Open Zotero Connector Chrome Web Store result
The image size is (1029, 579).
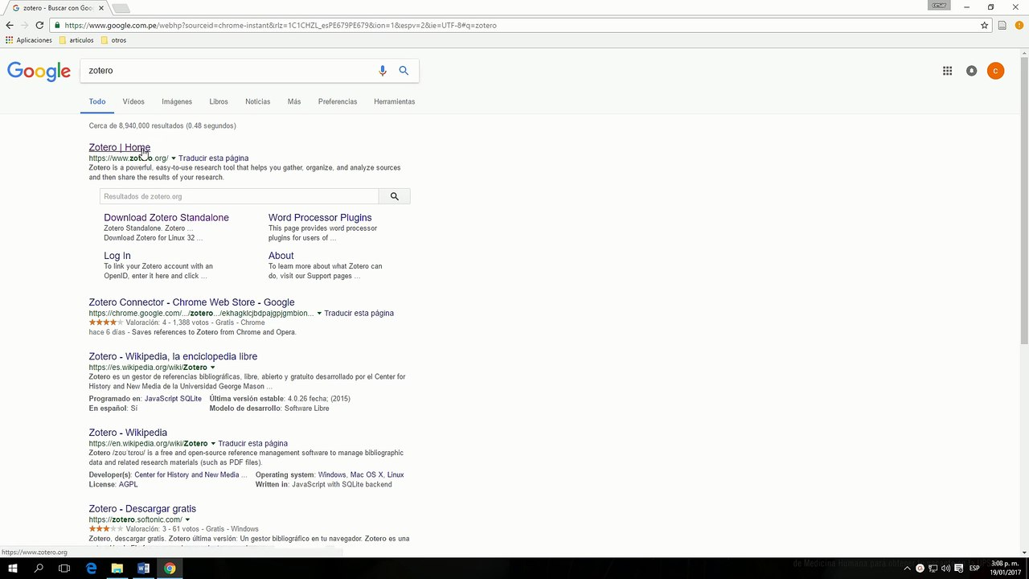pos(191,302)
